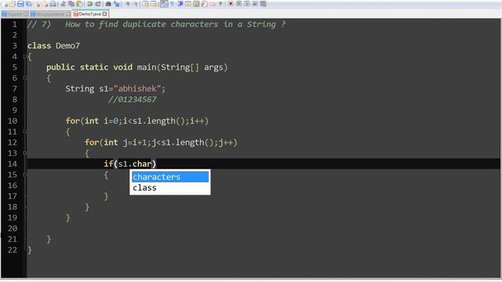The height and width of the screenshot is (282, 502).
Task: Collapse the class block fold marker on line 4
Action: 25,56
